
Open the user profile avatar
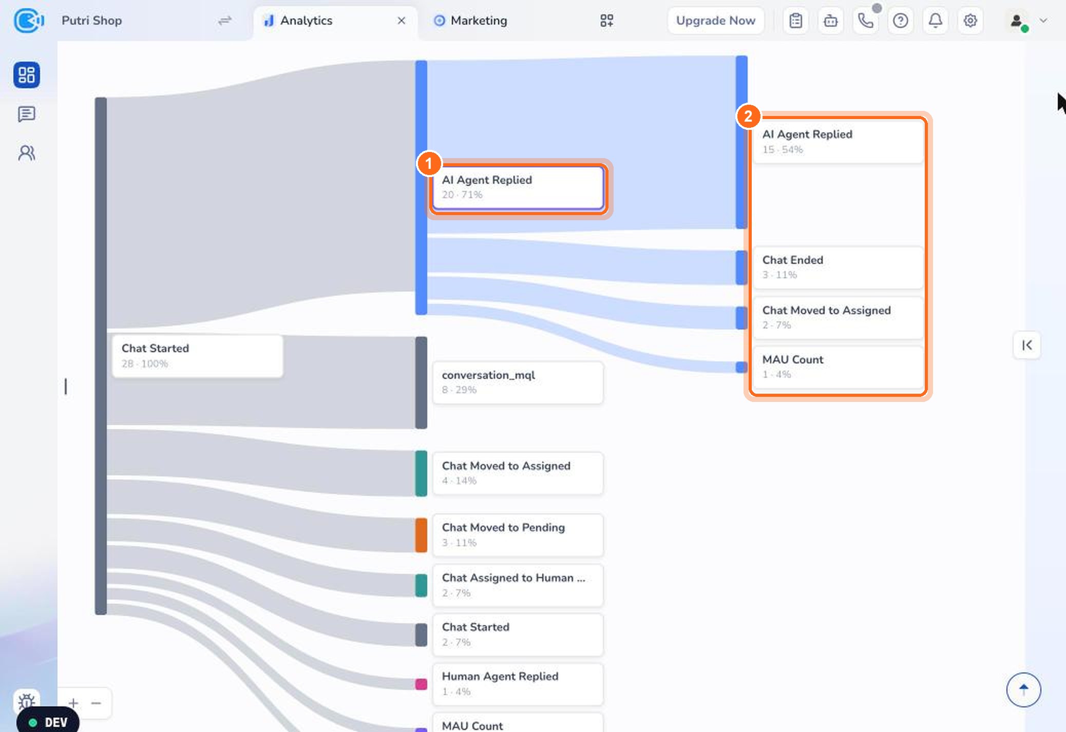1017,21
